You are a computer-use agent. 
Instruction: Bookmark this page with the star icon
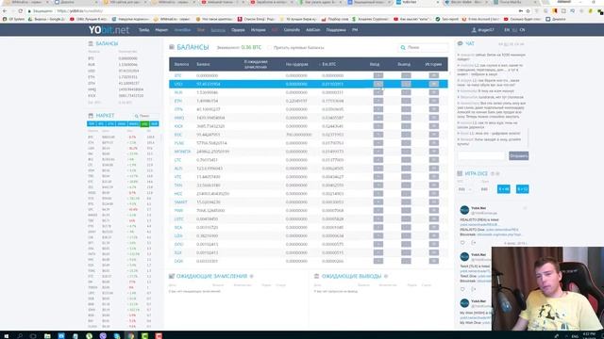pos(528,11)
